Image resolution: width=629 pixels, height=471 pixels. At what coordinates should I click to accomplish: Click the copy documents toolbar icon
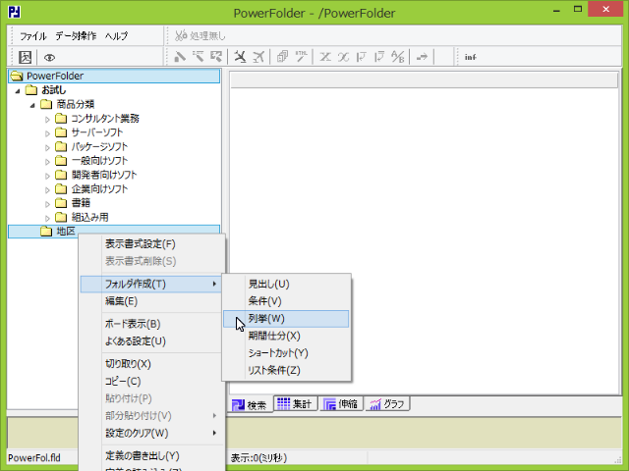pos(282,57)
